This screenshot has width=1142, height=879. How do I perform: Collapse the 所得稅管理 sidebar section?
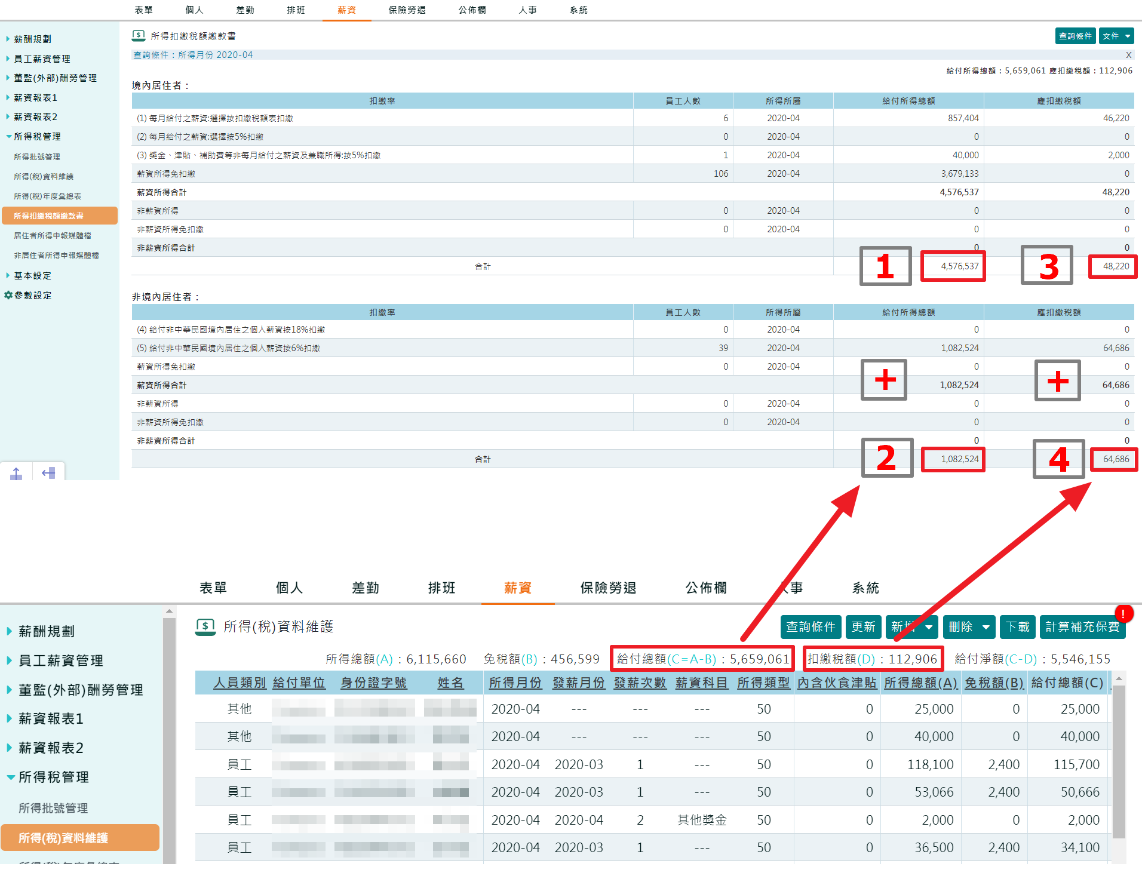pyautogui.click(x=8, y=136)
